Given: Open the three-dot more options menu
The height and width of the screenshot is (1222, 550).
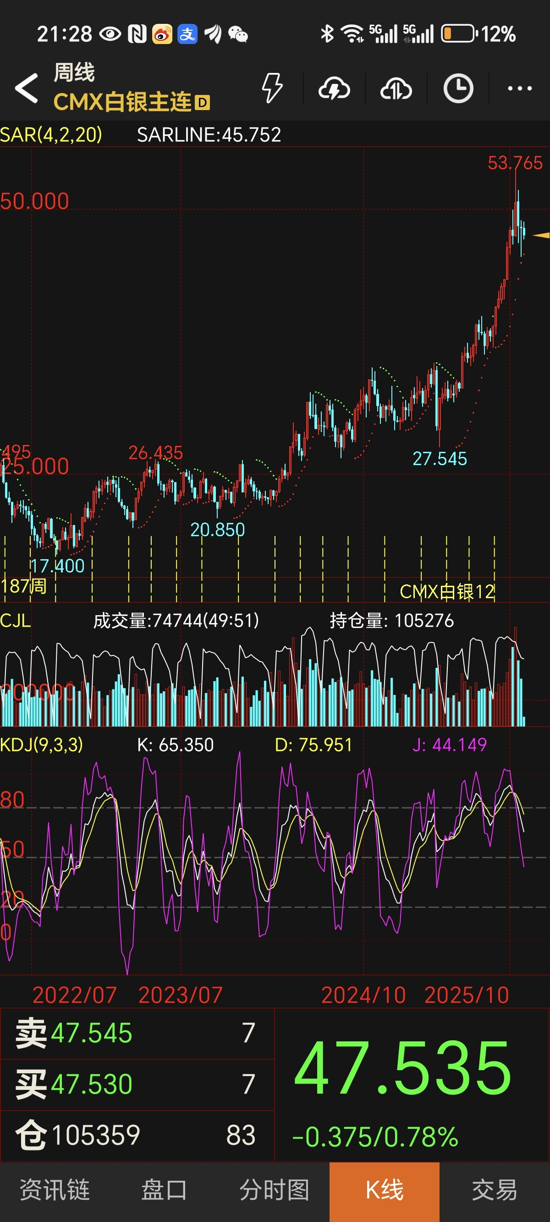Looking at the screenshot, I should pos(520,88).
